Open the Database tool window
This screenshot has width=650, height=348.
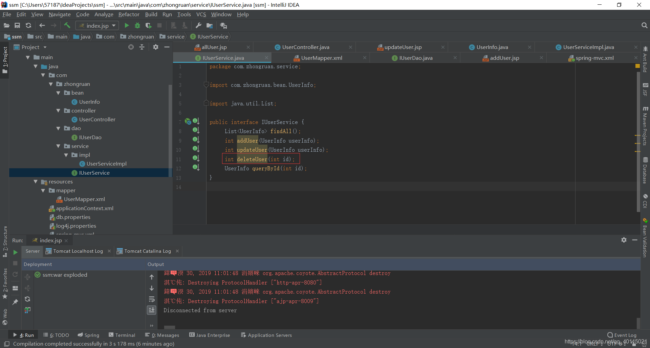point(645,171)
